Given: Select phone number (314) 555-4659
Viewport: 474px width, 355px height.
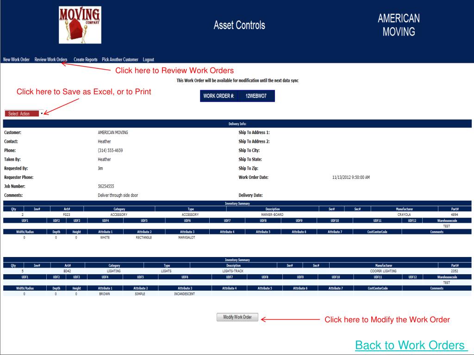Looking at the screenshot, I should click(110, 150).
